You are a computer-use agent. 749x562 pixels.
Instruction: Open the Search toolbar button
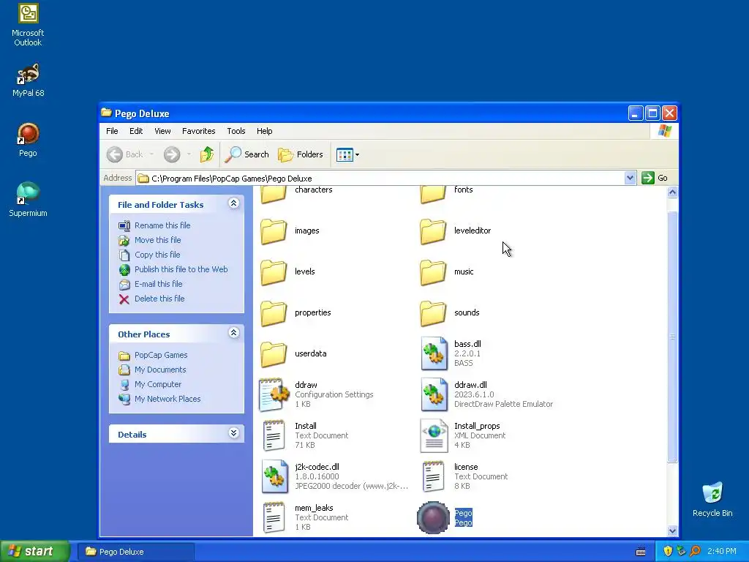click(x=247, y=154)
